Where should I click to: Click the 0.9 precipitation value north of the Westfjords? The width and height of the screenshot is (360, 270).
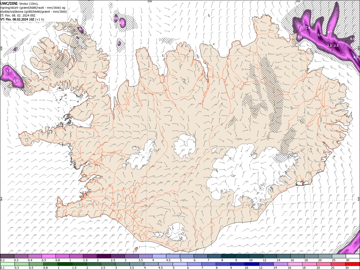(x=122, y=22)
